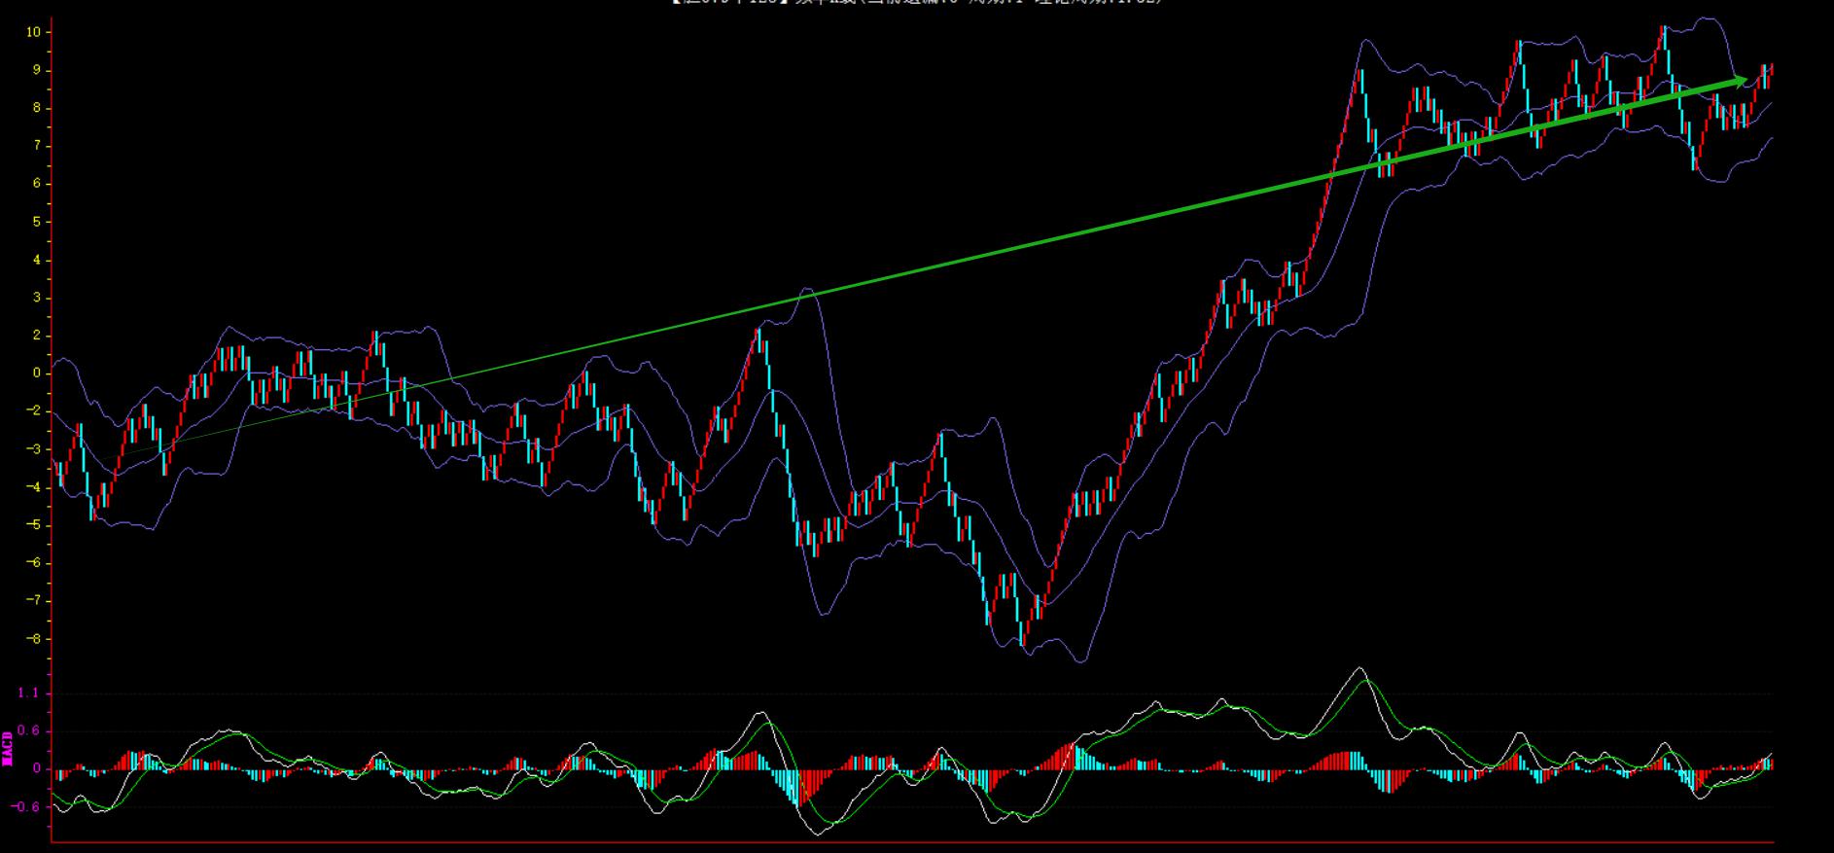
Task: Click the 1.1 label on the MACD axis
Action: coord(28,693)
